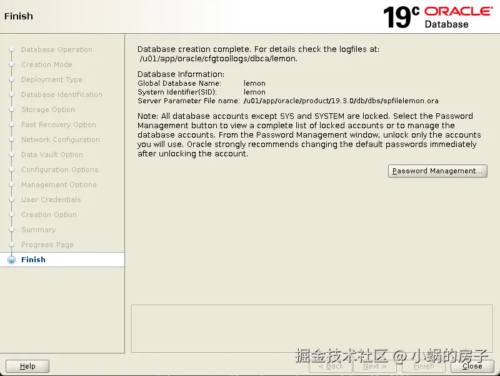Click the Global Database Name value lemon

(254, 83)
